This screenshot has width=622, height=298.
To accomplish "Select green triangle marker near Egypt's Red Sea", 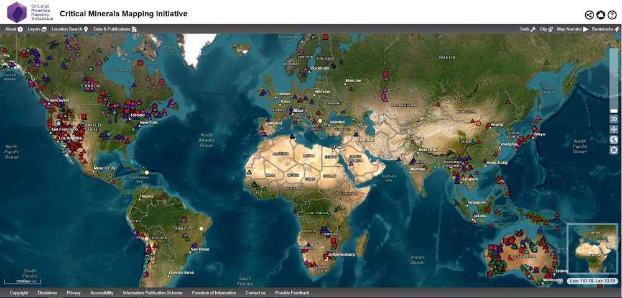I will pyautogui.click(x=340, y=161).
